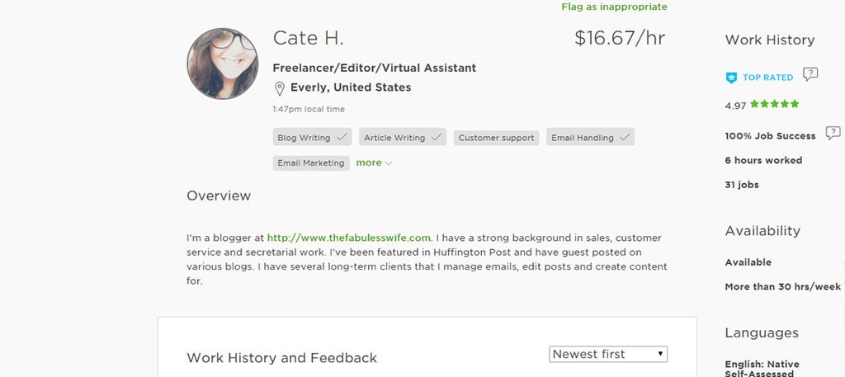
Task: Click the checkmark on Blog Writing tag
Action: (342, 138)
